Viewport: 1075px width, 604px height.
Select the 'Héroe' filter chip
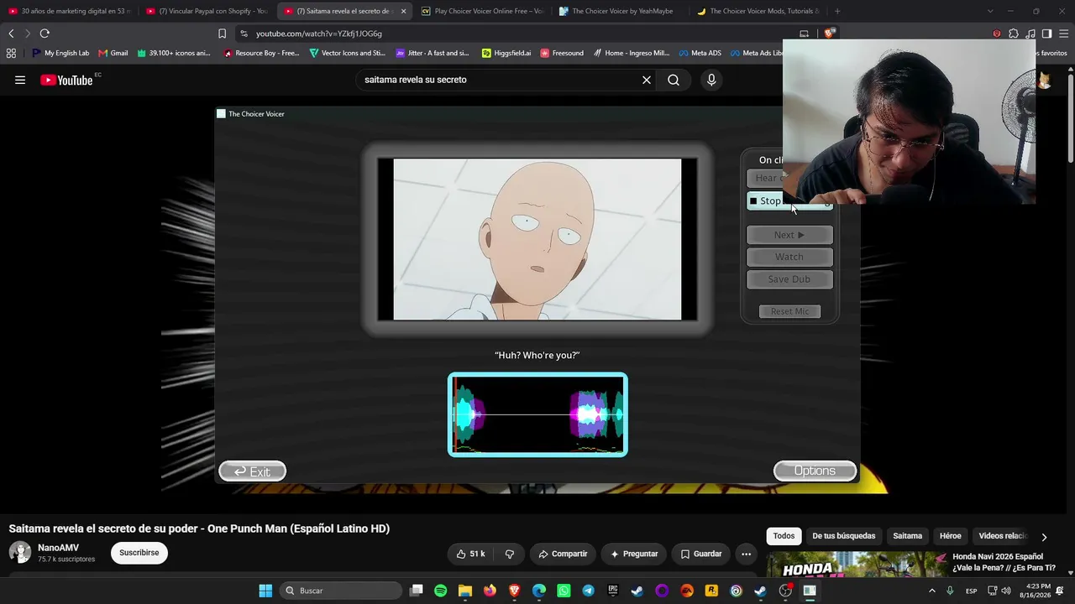pyautogui.click(x=950, y=536)
